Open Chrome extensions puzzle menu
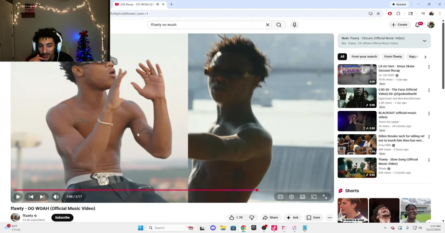This screenshot has height=233, width=445. click(x=398, y=14)
